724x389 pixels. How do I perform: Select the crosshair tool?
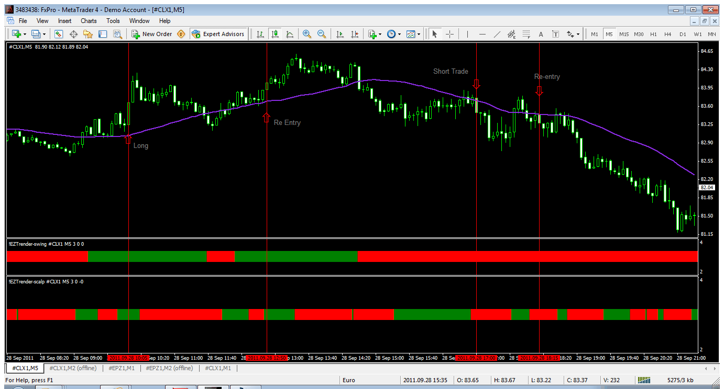pos(449,34)
